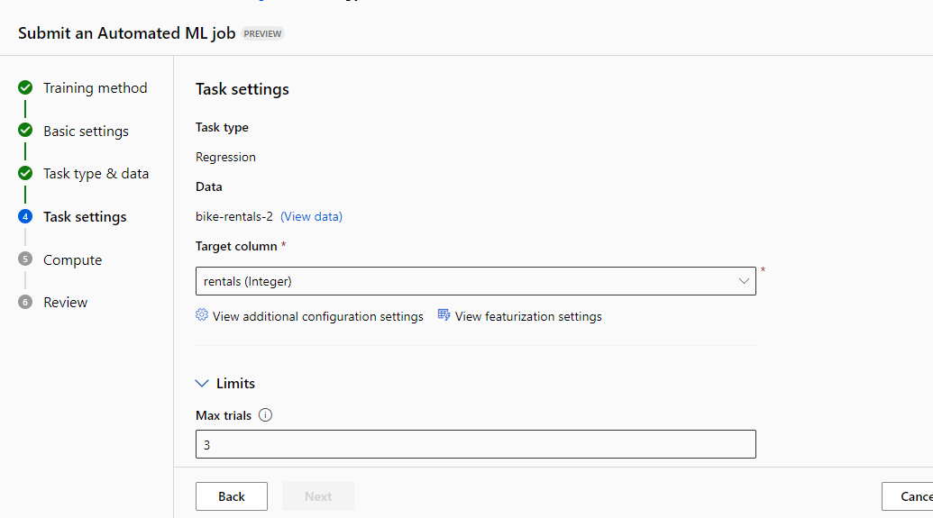Click the step 4 Task settings circle icon
The height and width of the screenshot is (518, 933).
coord(25,216)
